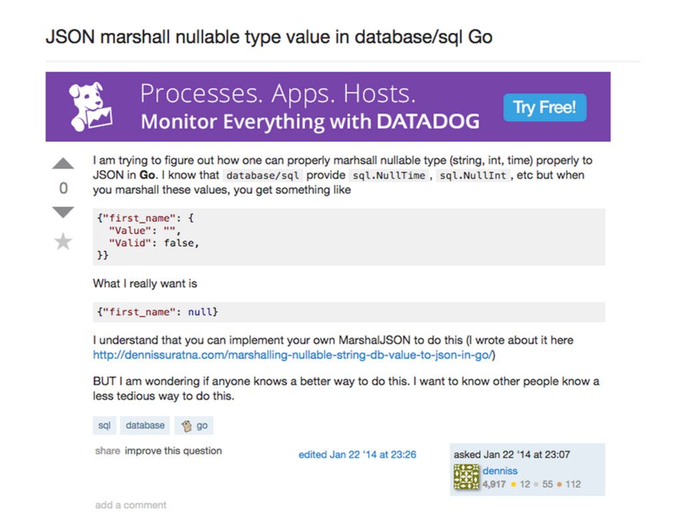Screen dimensions: 683x512
Task: Click the share link
Action: [x=107, y=451]
